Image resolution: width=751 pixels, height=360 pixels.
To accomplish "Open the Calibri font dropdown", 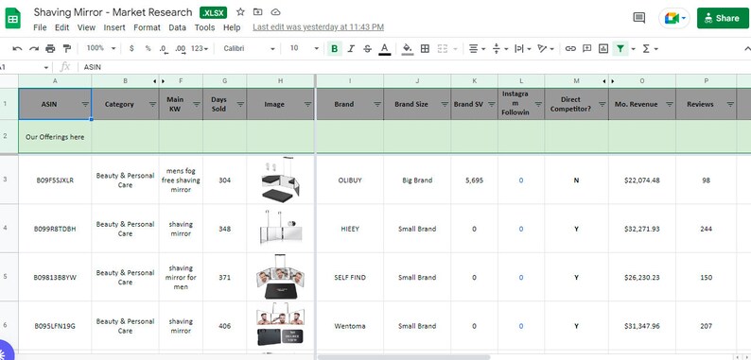I will (249, 48).
